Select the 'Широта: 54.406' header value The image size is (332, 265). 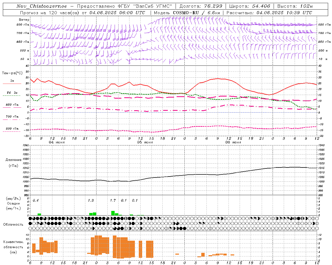pos(250,6)
